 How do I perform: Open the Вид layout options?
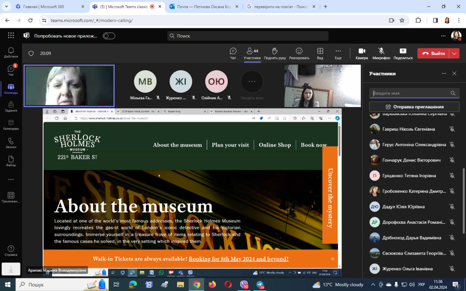pos(320,53)
